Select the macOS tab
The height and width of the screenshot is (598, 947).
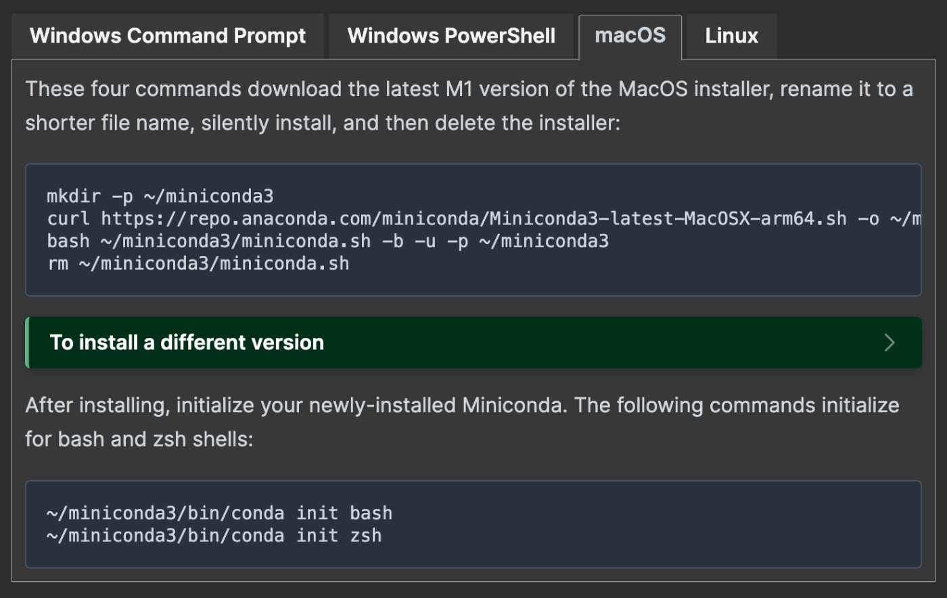pyautogui.click(x=630, y=36)
